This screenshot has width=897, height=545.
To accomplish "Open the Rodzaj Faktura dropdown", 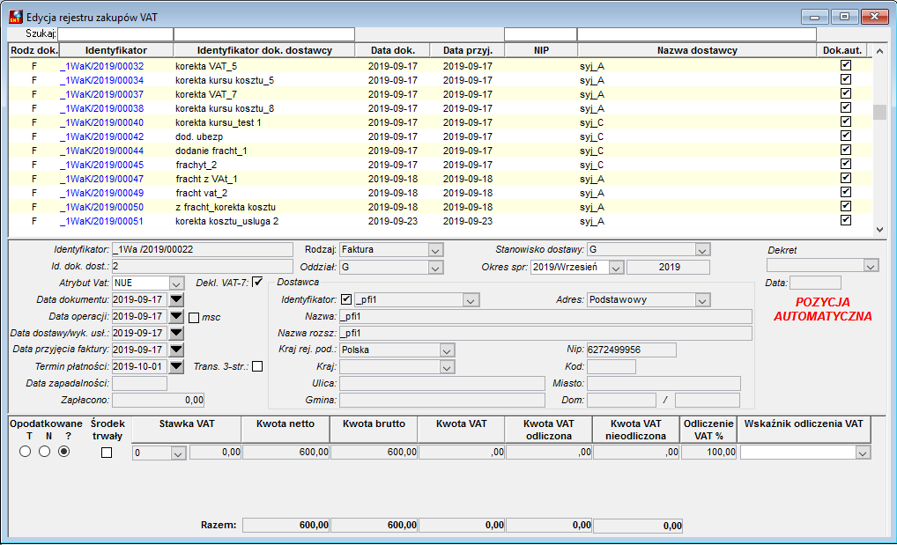I will pos(435,250).
